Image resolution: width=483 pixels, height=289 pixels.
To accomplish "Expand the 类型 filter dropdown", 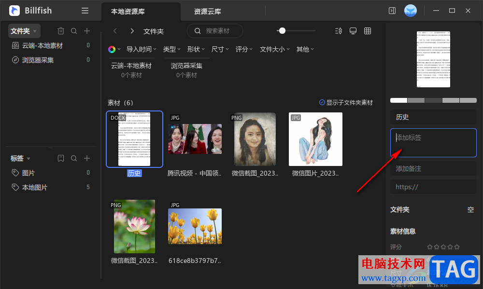I will coord(171,49).
